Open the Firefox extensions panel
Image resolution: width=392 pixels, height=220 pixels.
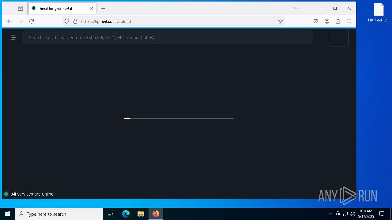coord(338,21)
